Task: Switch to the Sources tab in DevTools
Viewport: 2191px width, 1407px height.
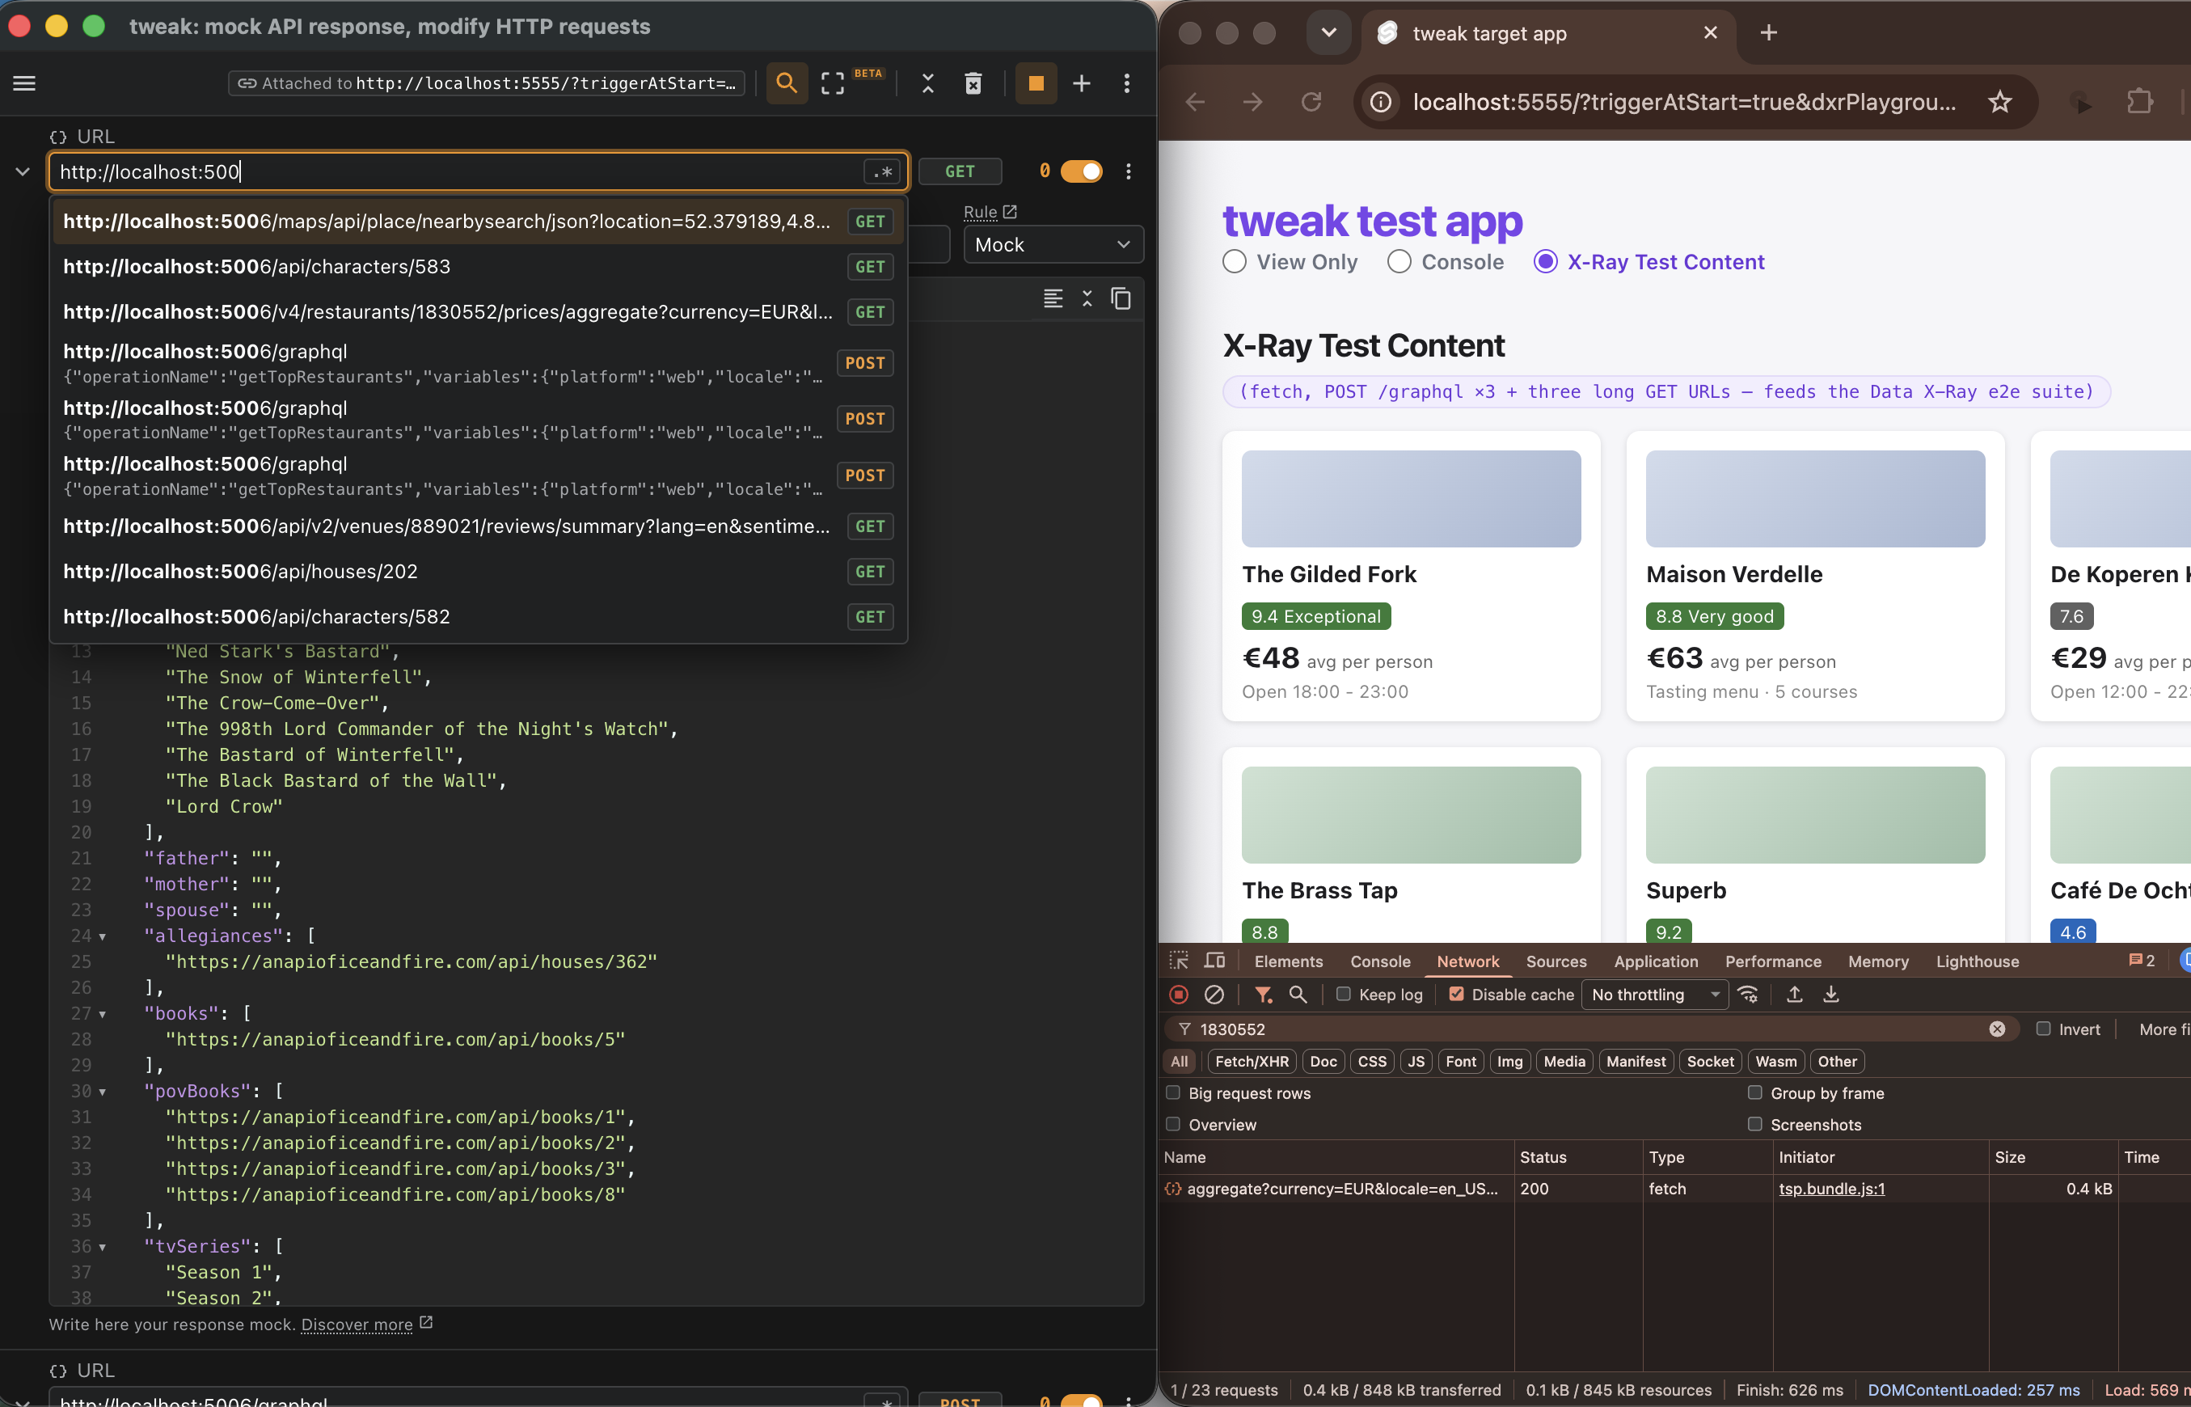Action: pos(1556,961)
